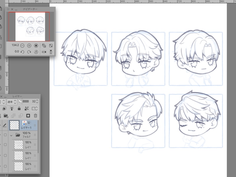The width and height of the screenshot is (236, 177).
Task: Click the Navigator fit-to-navigator icon
Action: (44, 46)
